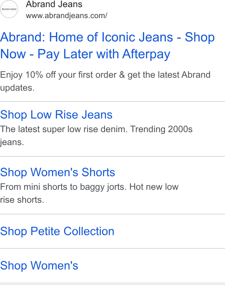Click the www.abrandjeans.com URL text
The height and width of the screenshot is (285, 225).
click(x=66, y=16)
